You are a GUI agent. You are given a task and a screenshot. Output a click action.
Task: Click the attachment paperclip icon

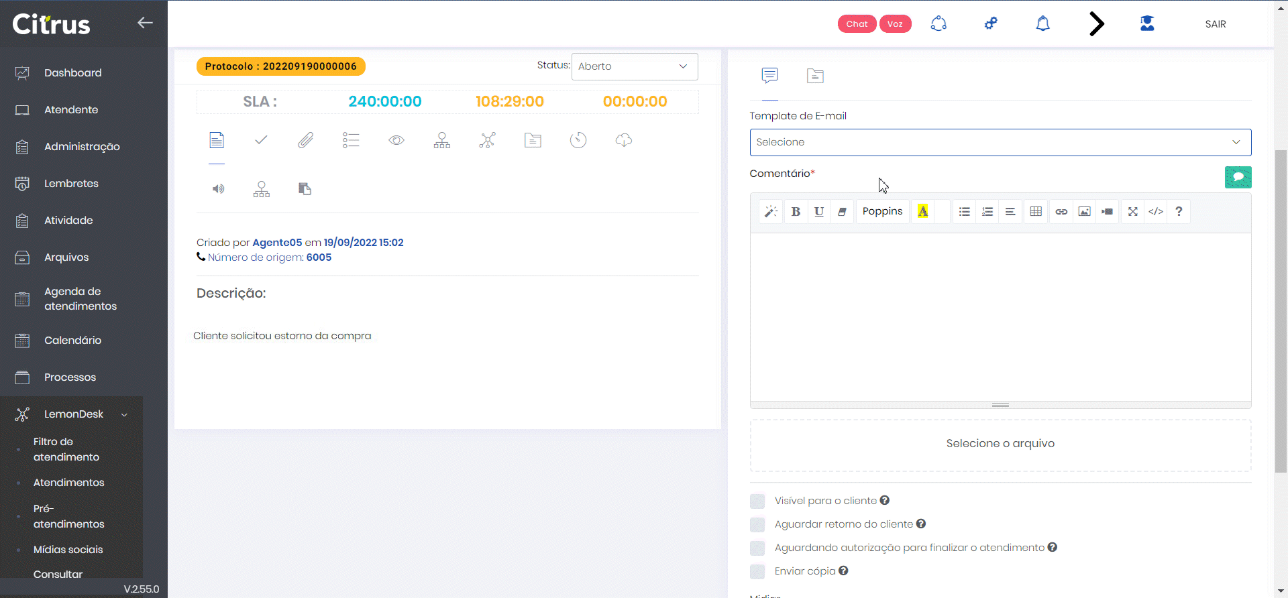point(306,140)
